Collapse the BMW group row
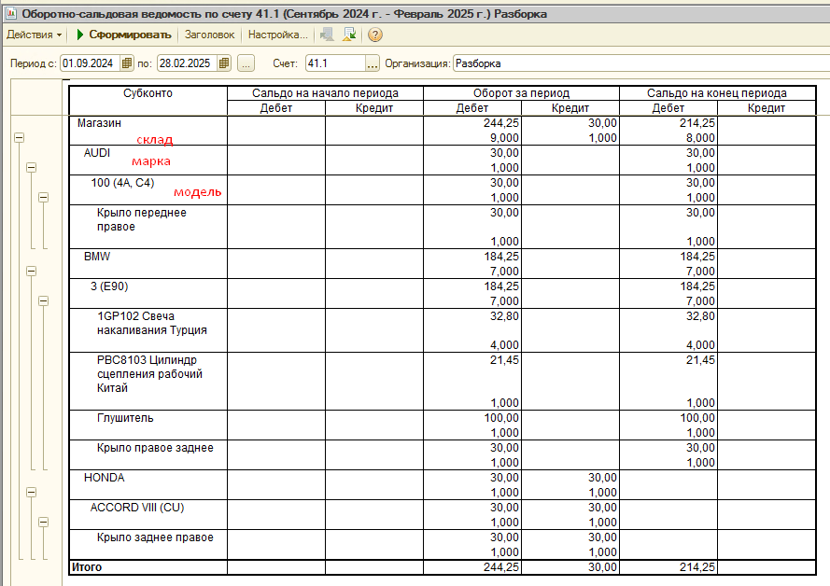This screenshot has width=830, height=586. [x=31, y=271]
